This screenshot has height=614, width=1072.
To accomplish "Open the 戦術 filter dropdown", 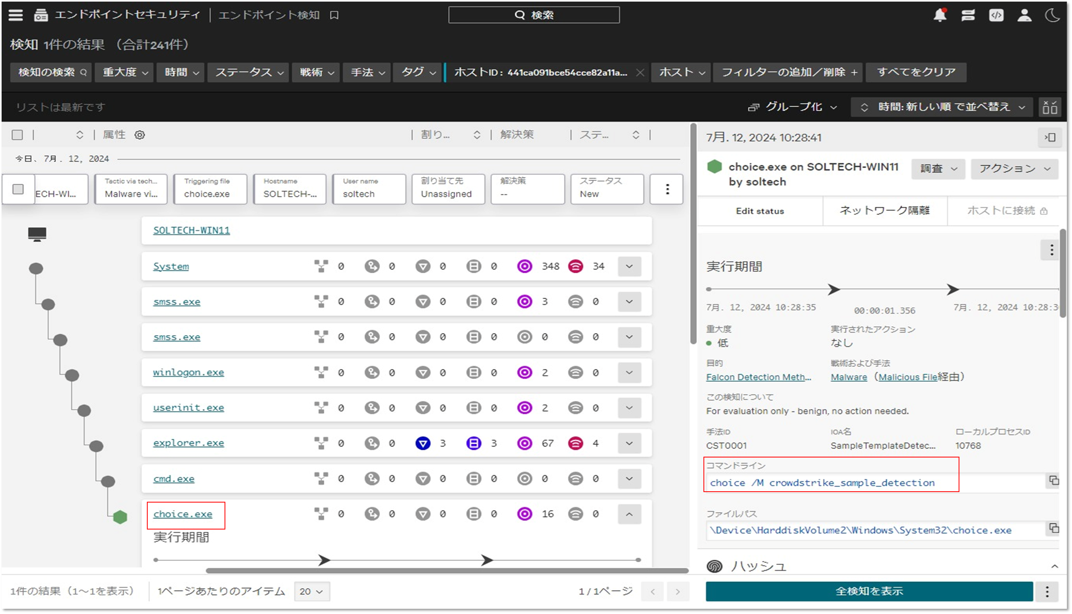I will [x=316, y=72].
